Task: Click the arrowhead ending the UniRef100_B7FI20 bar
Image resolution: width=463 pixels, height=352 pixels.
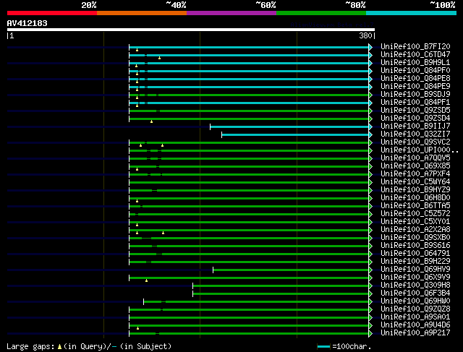Action: tap(370, 47)
